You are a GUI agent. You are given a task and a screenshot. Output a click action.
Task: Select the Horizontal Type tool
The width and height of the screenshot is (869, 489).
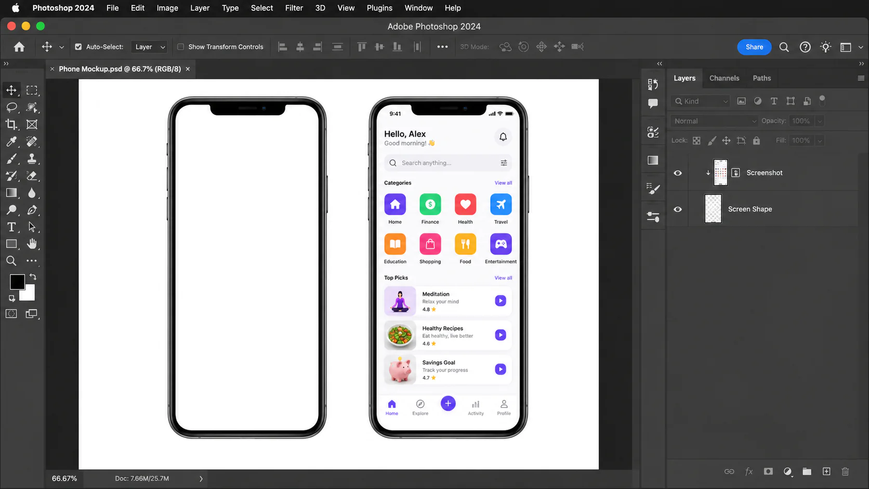pyautogui.click(x=11, y=227)
